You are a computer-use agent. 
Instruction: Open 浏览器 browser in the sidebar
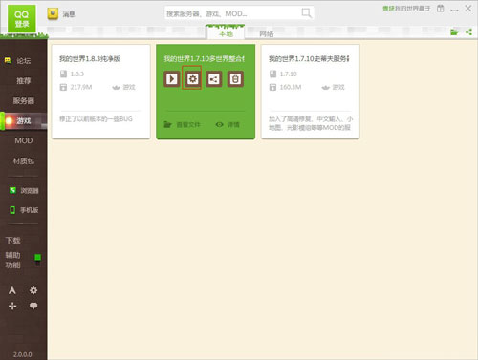pos(24,191)
